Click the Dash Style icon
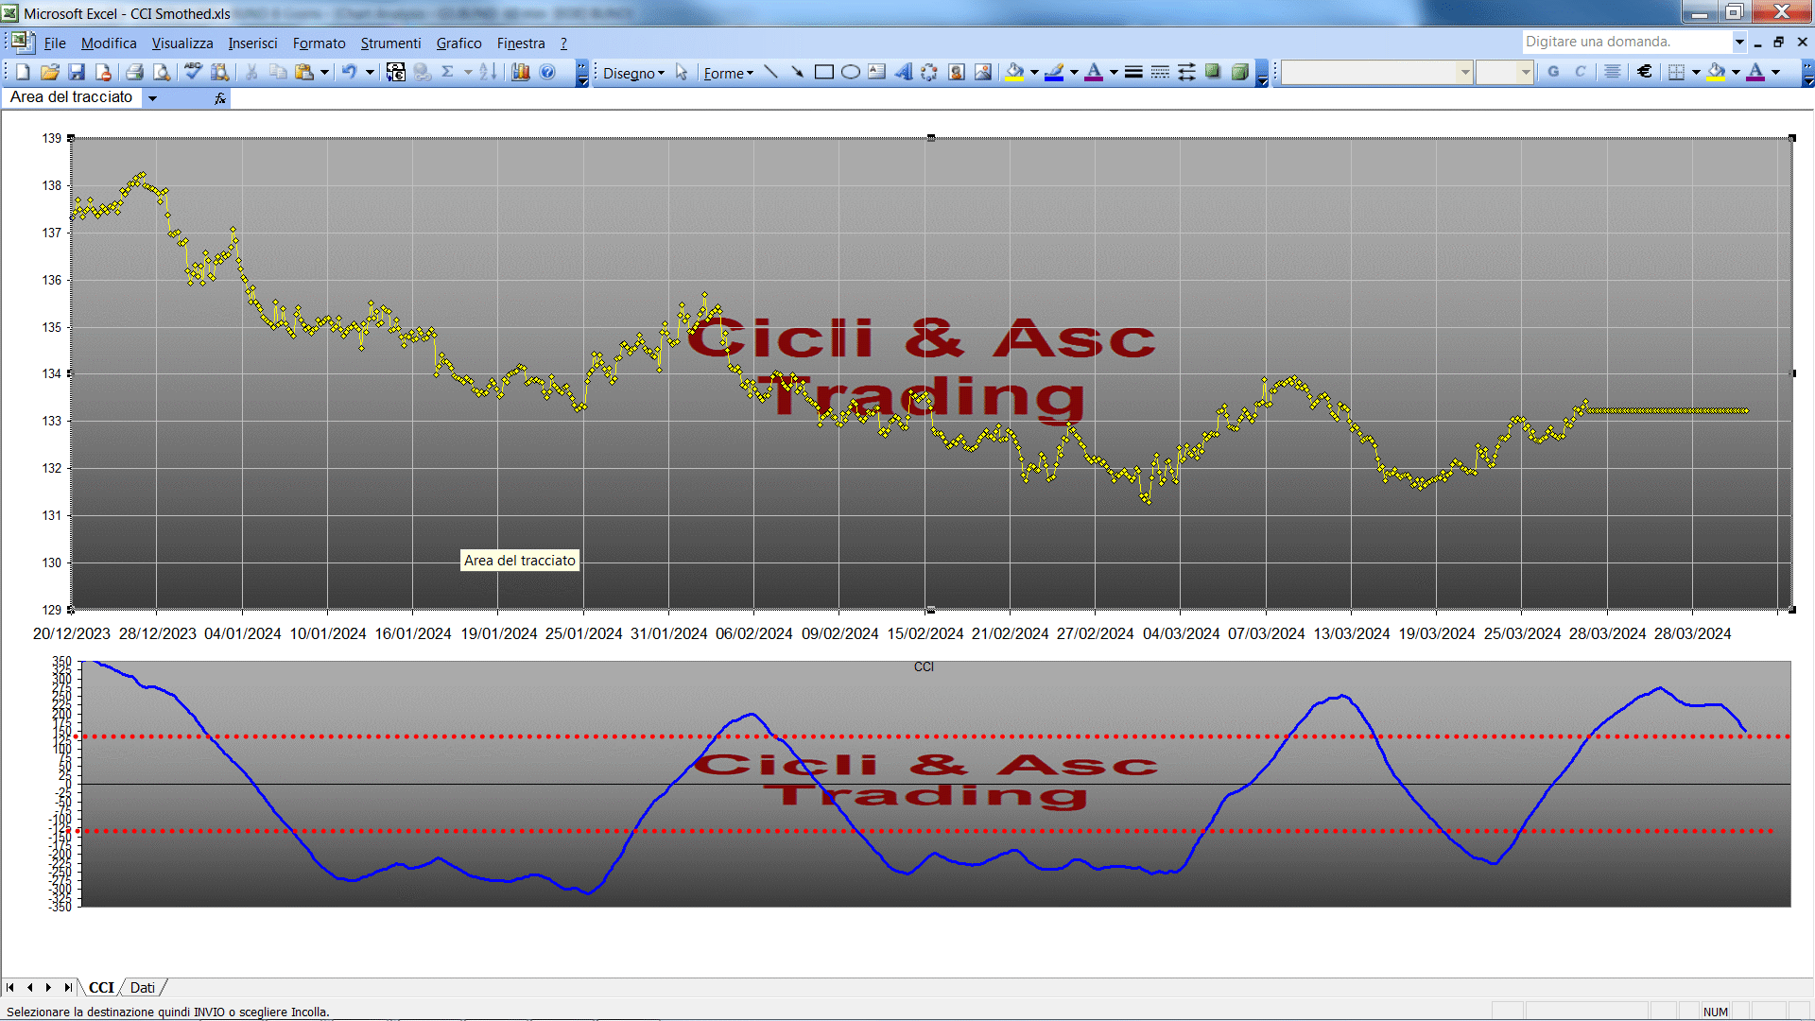 pos(1160,72)
